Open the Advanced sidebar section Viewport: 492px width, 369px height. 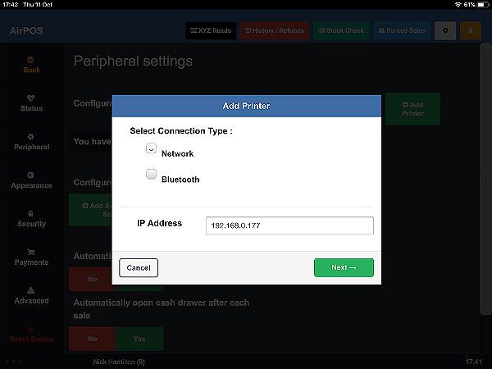[31, 296]
